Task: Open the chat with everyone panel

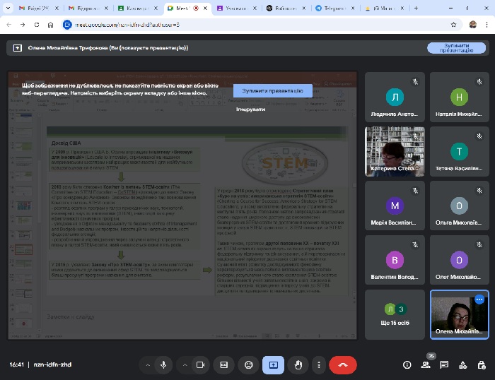Action: [444, 364]
